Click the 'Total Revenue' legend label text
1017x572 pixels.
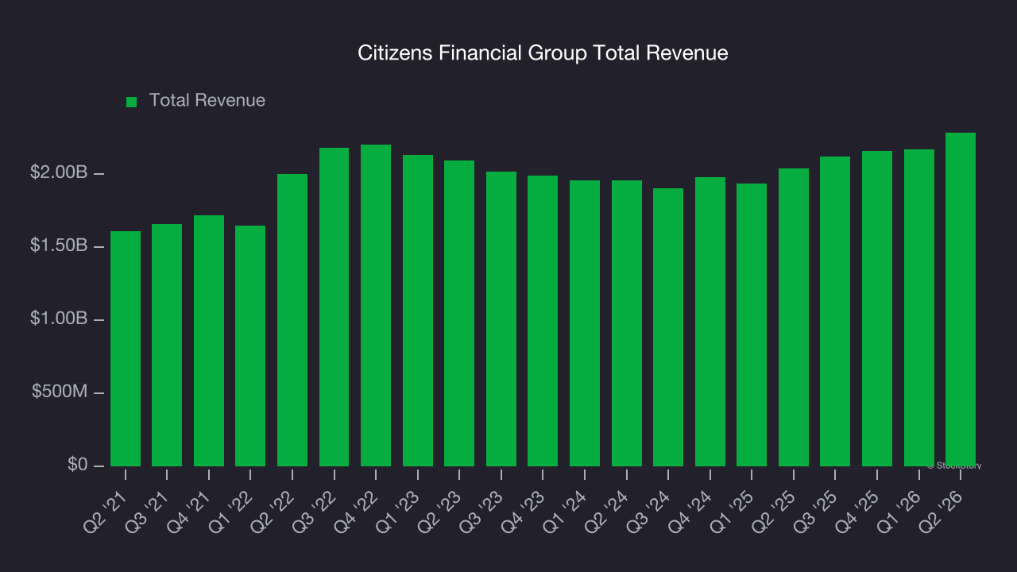(x=207, y=101)
